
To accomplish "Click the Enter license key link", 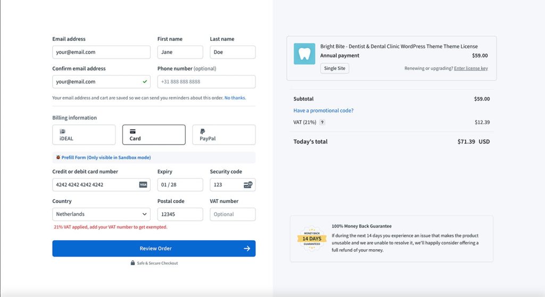I will point(470,69).
